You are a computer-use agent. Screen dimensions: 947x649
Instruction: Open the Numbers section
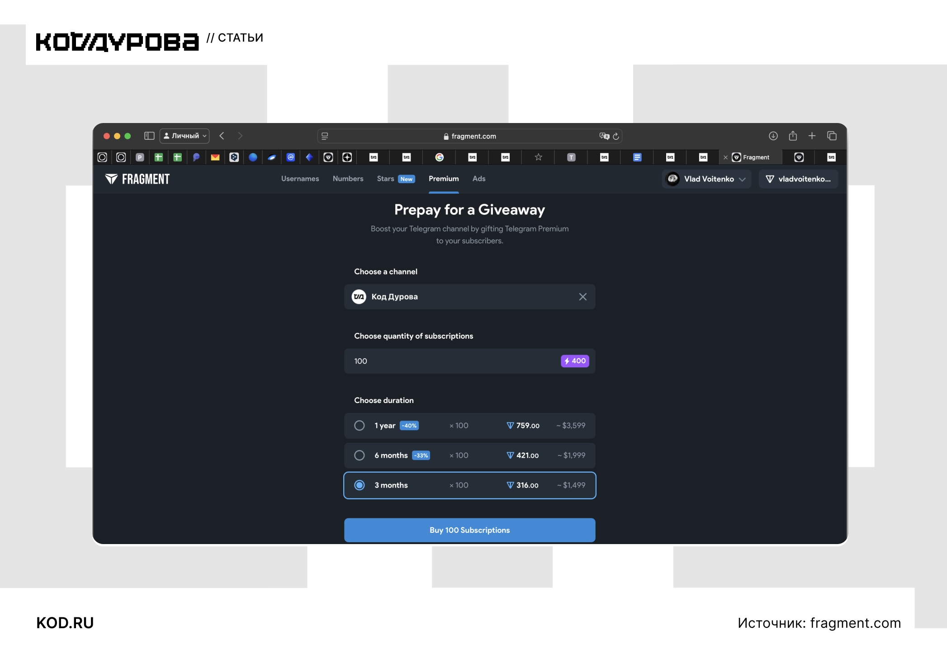(348, 179)
